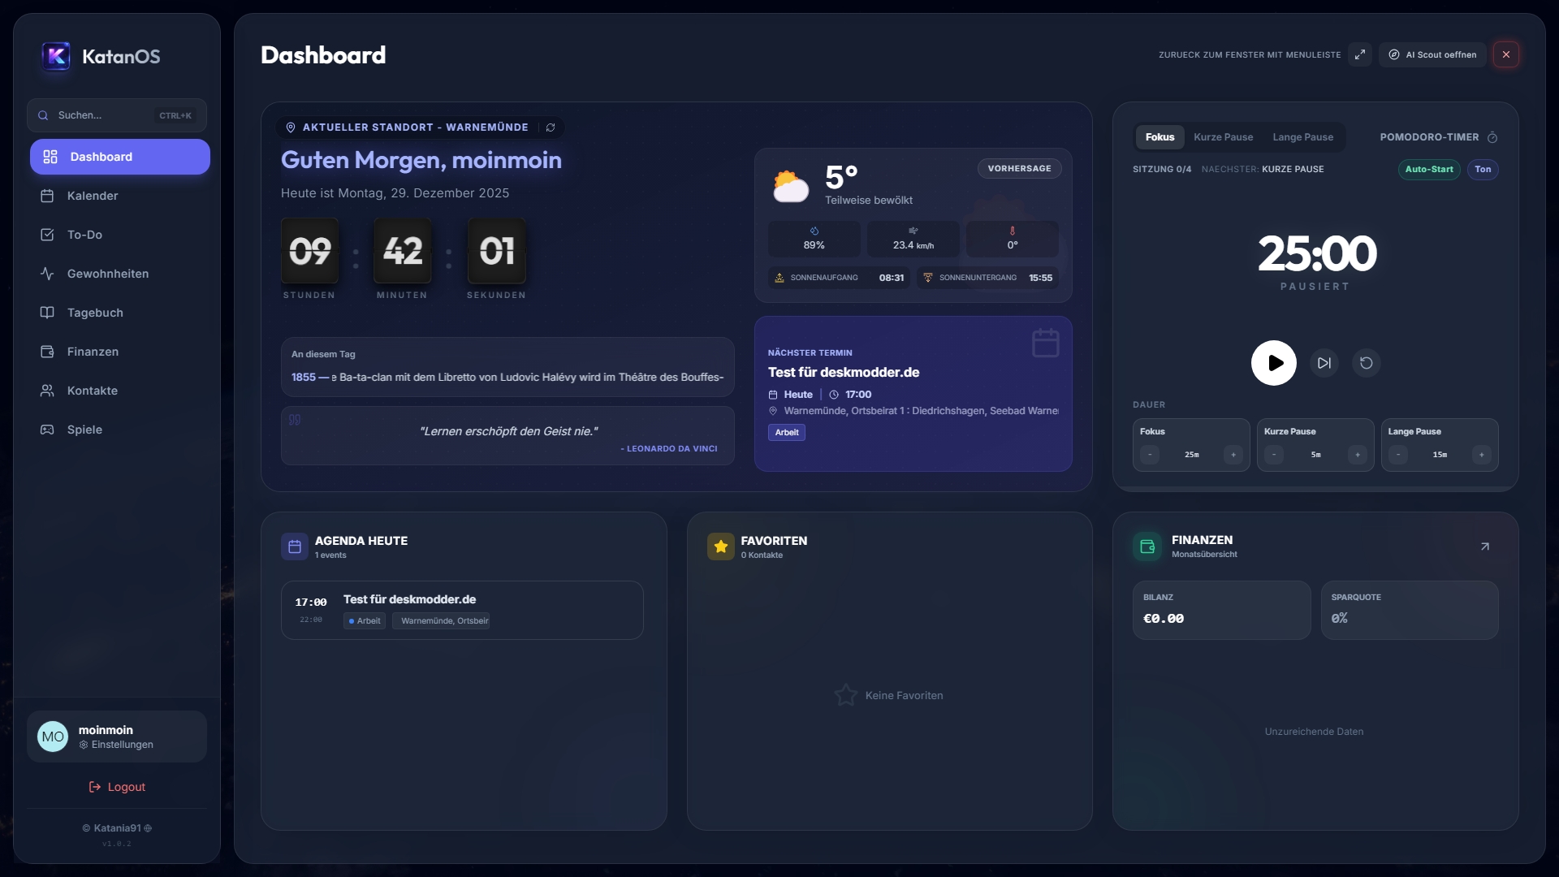This screenshot has height=877, width=1559.
Task: Refresh the current location Warnemünde
Action: pos(551,127)
